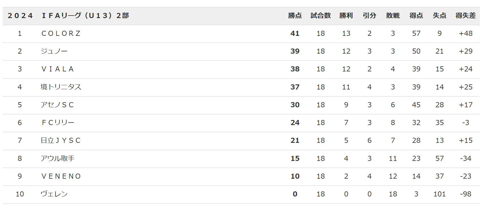
Task: Click the VENENO team name
Action: (x=61, y=176)
